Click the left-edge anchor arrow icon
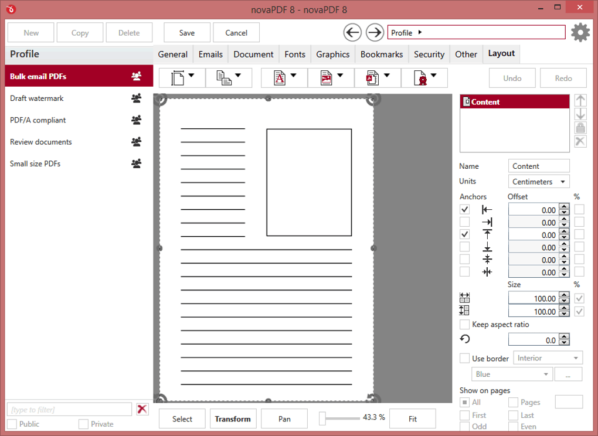Screen dimensions: 598x436 (x=487, y=210)
